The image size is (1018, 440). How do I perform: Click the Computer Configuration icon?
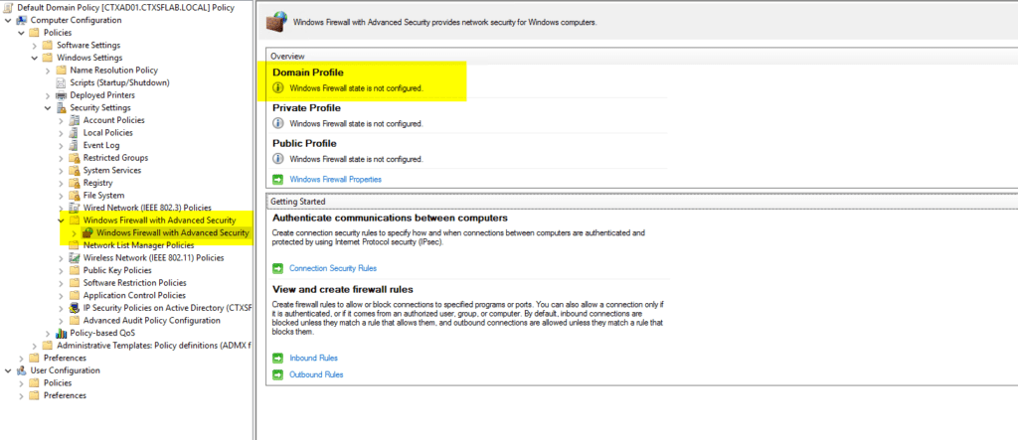[21, 20]
